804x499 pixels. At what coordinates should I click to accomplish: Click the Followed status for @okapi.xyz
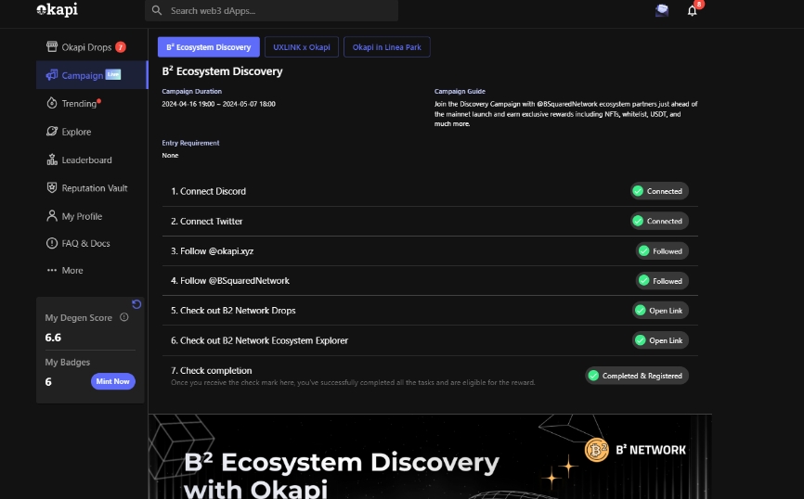[661, 251]
